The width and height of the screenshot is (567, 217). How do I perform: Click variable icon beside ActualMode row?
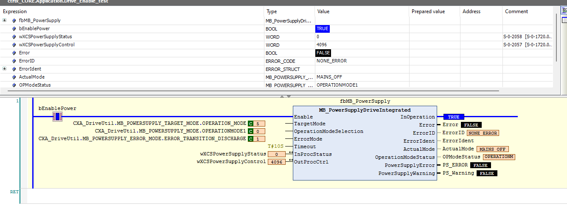[14, 77]
